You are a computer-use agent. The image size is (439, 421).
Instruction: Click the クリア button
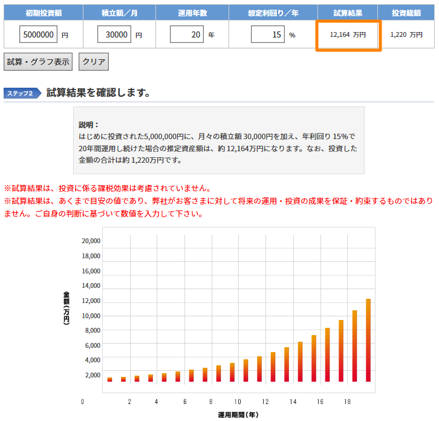(x=94, y=62)
